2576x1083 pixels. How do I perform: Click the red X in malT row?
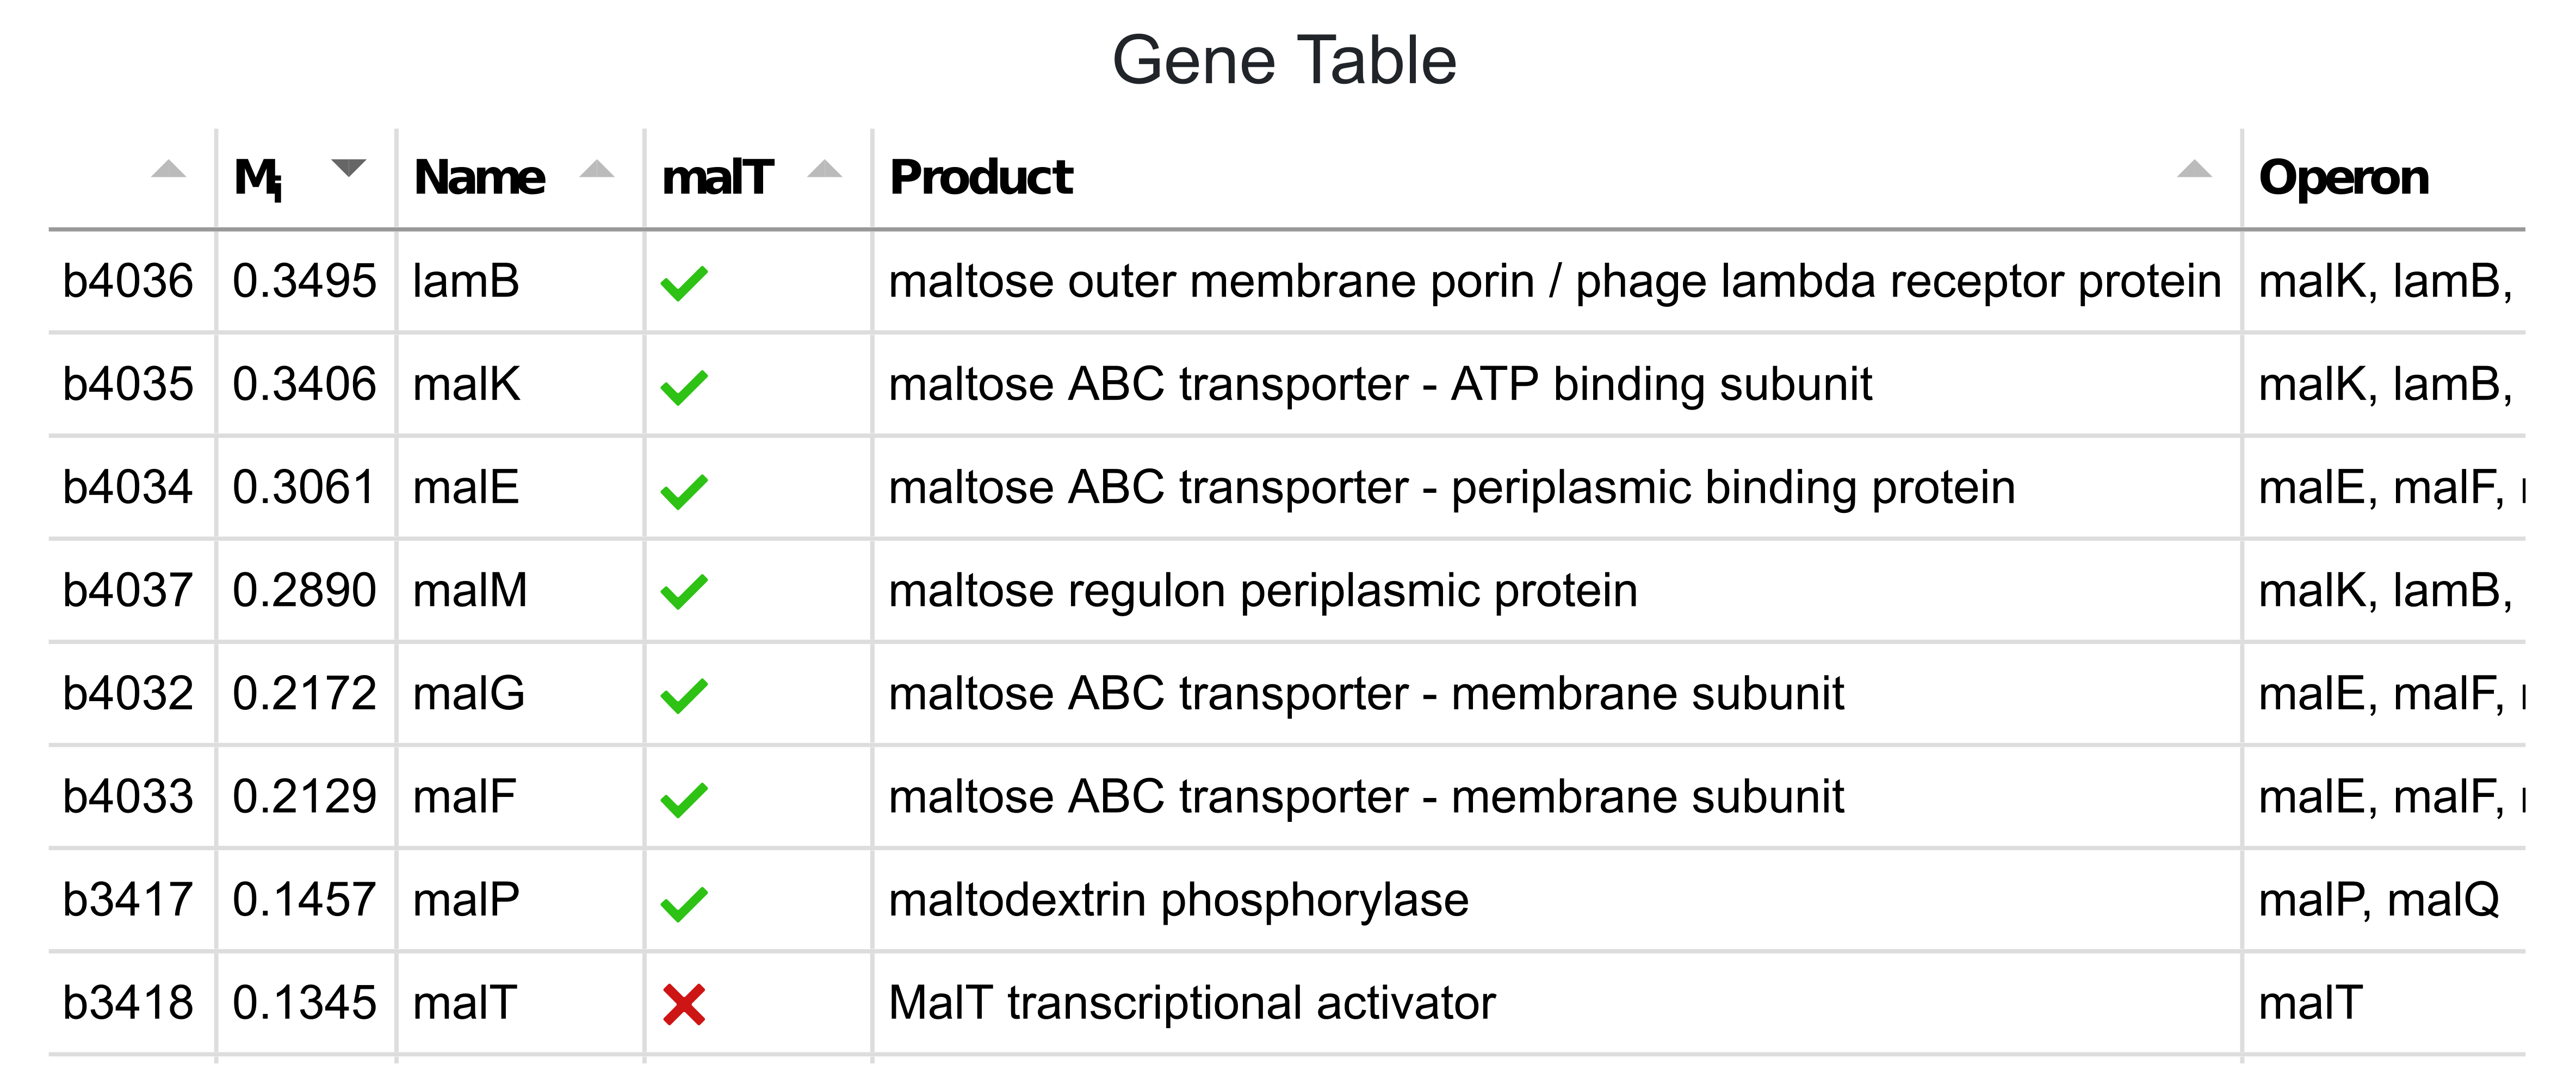pyautogui.click(x=684, y=1005)
